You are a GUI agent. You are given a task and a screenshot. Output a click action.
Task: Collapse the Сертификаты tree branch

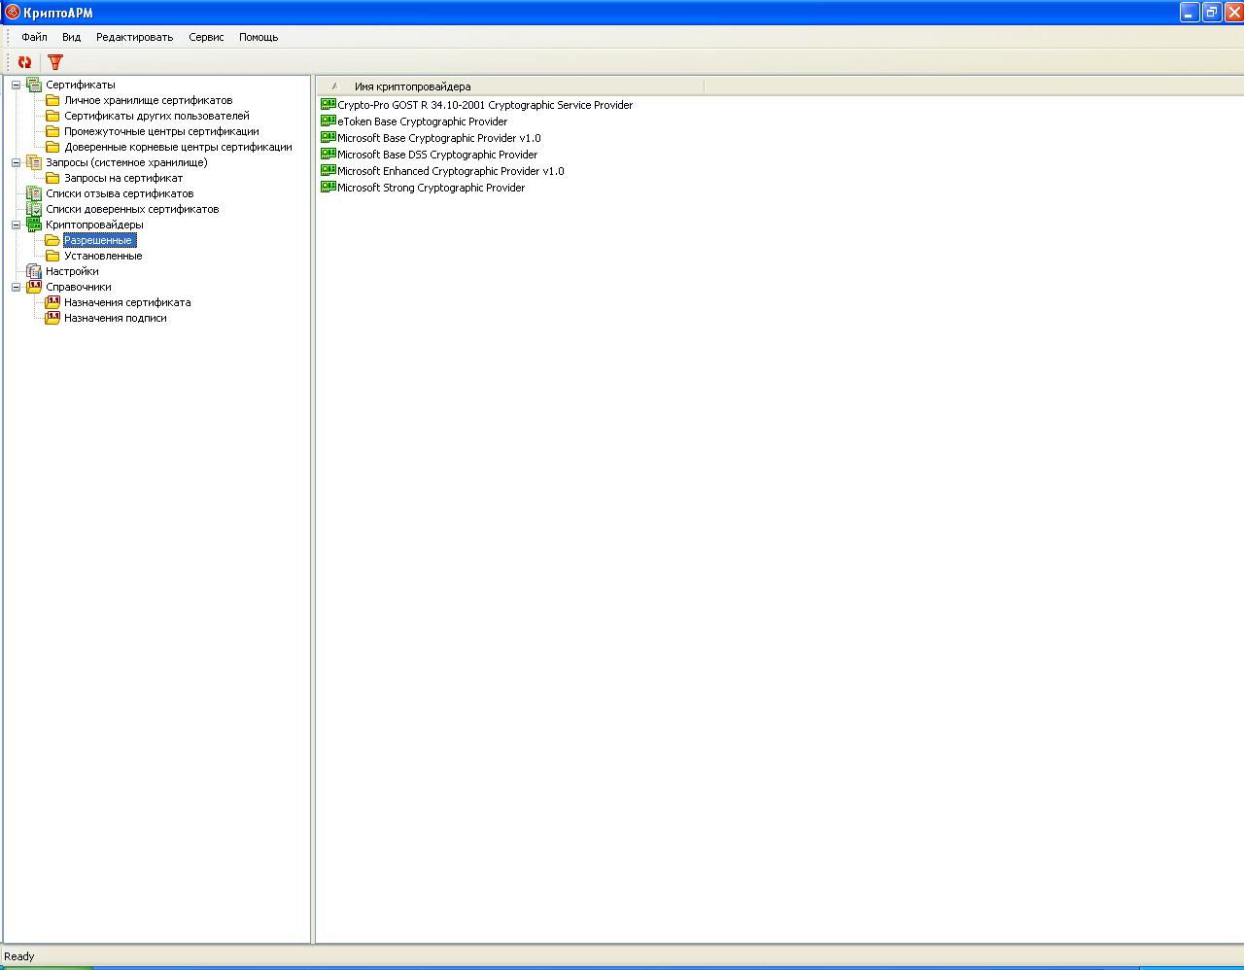(16, 85)
